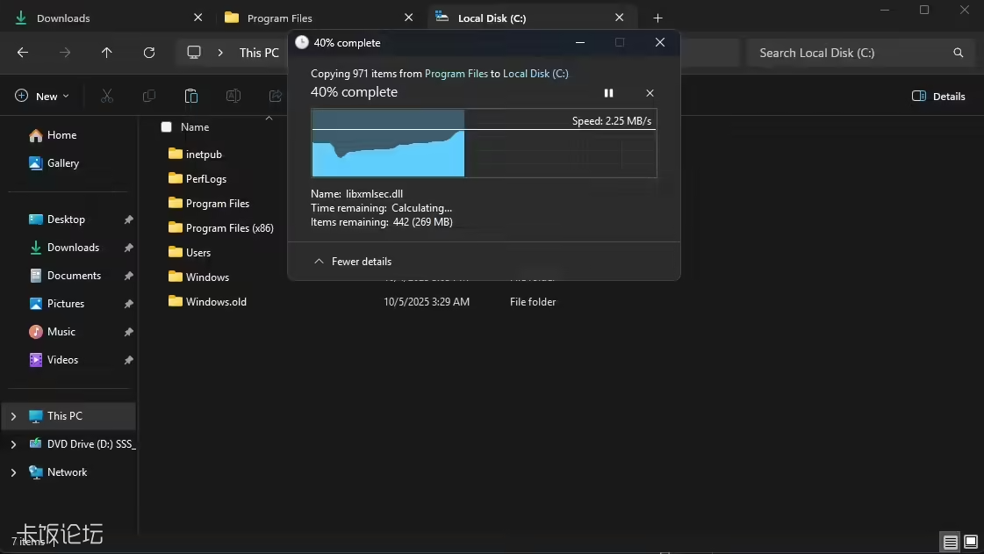Click the search magnifier icon

958,53
